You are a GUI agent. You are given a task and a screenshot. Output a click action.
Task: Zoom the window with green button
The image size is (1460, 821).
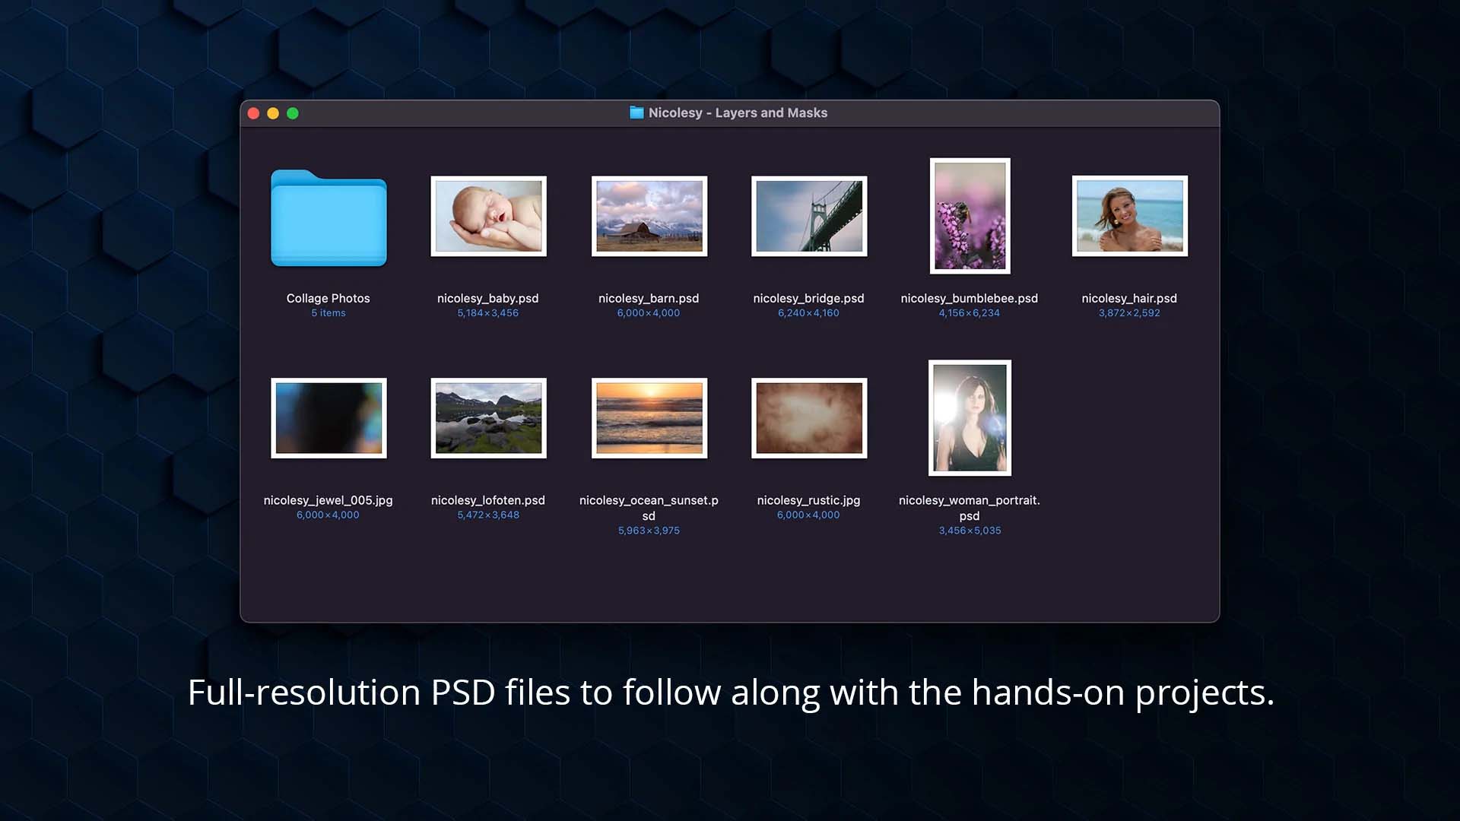tap(293, 113)
